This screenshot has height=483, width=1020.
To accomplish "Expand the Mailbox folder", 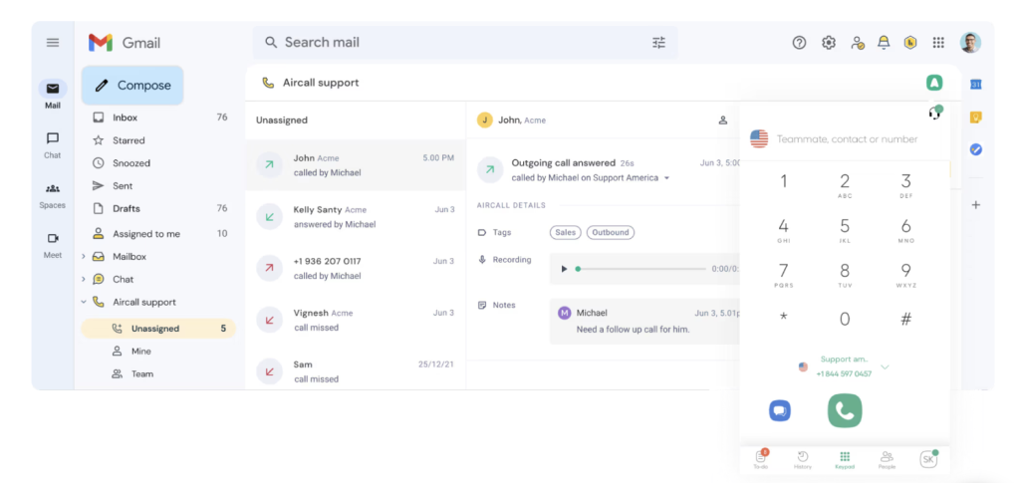I will coord(84,257).
